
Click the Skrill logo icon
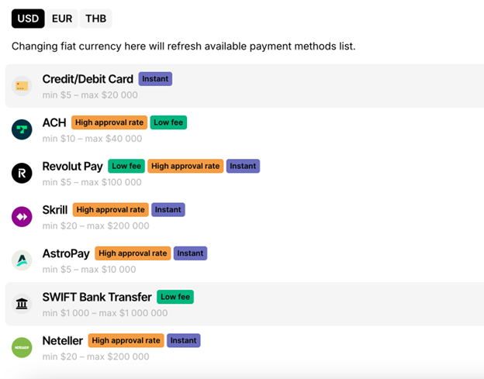(22, 217)
